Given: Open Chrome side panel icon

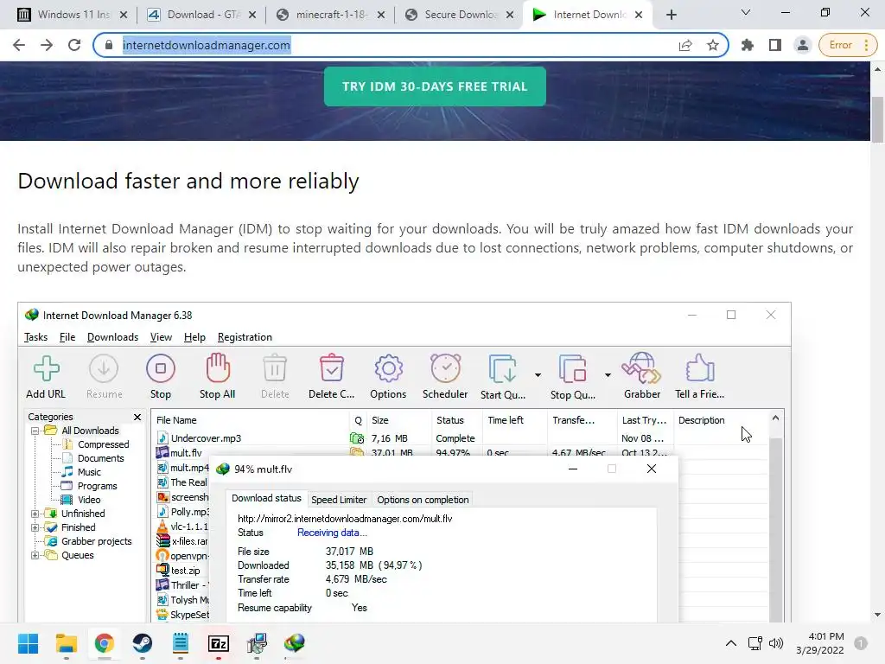Looking at the screenshot, I should [x=775, y=45].
